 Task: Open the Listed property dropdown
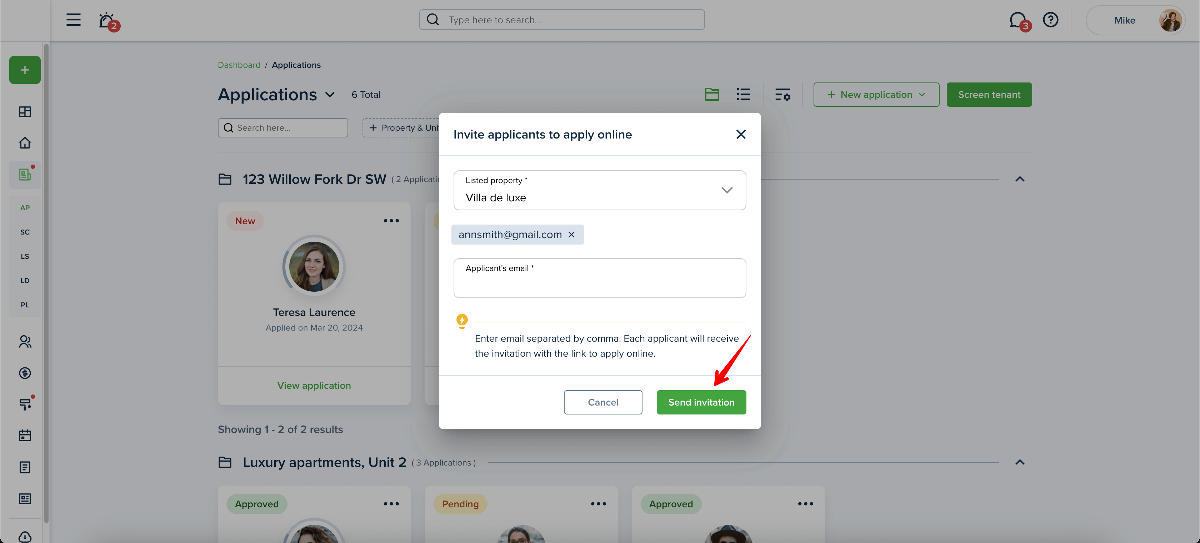(600, 190)
